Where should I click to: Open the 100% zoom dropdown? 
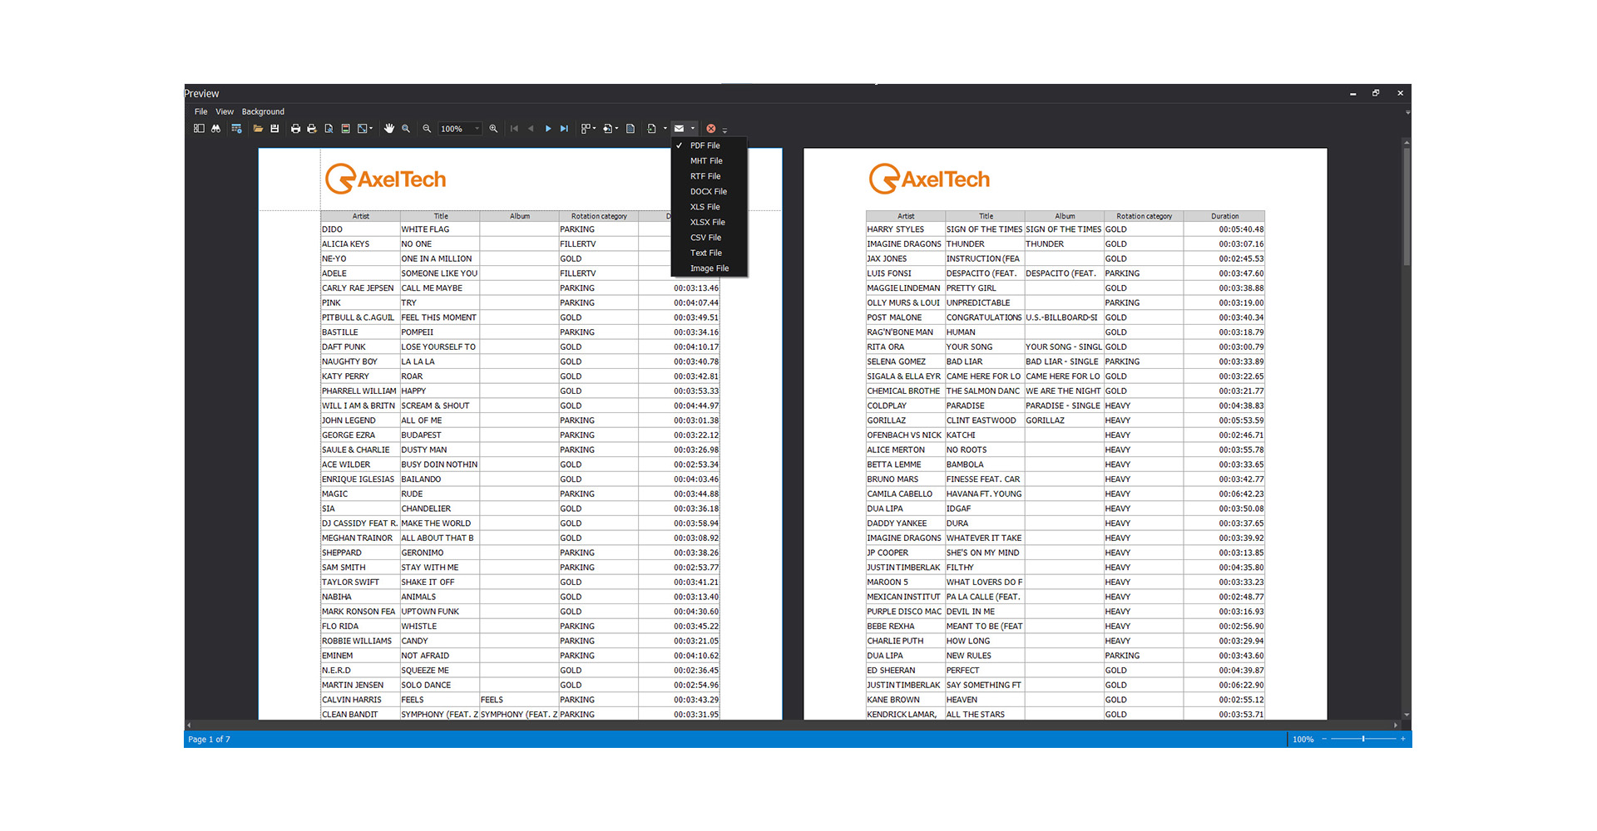tap(477, 129)
